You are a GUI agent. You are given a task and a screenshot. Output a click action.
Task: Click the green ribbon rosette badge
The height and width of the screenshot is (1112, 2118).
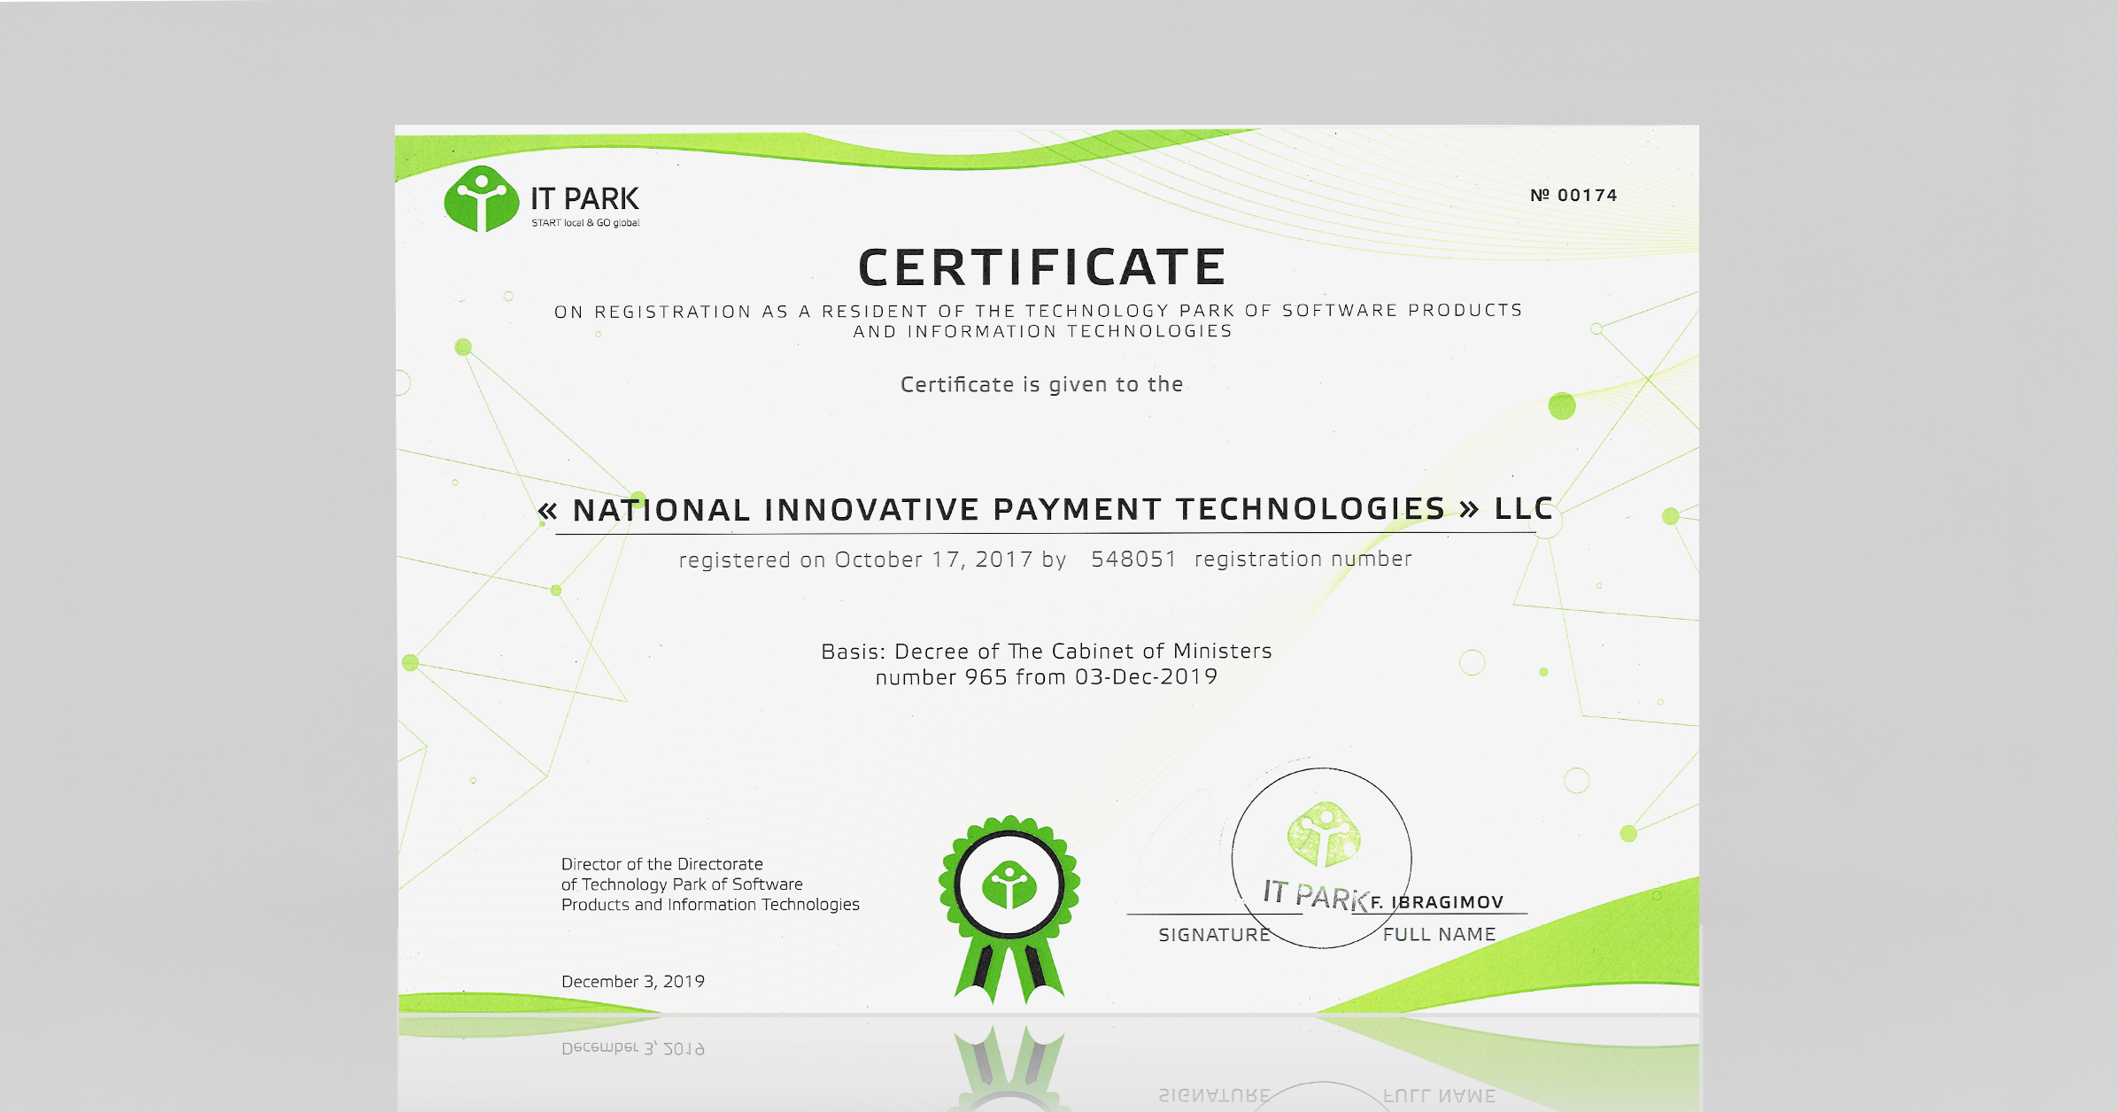point(1009,909)
